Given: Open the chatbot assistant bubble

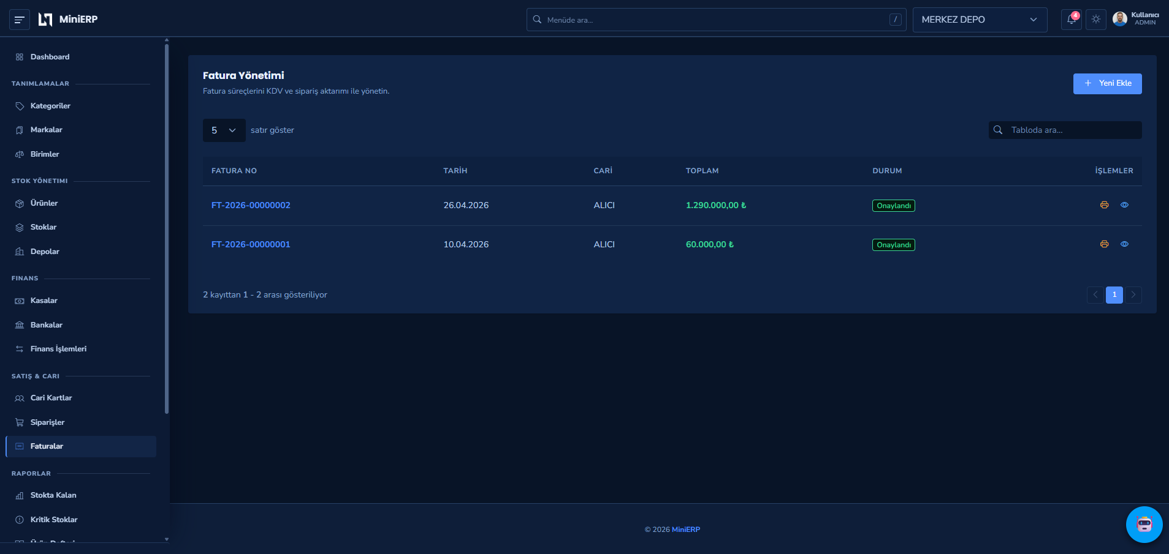Looking at the screenshot, I should coord(1144,524).
